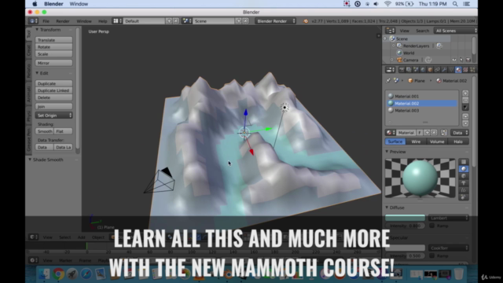Open the Constraints chain-link properties icon
This screenshot has height=283, width=503.
coord(437,70)
